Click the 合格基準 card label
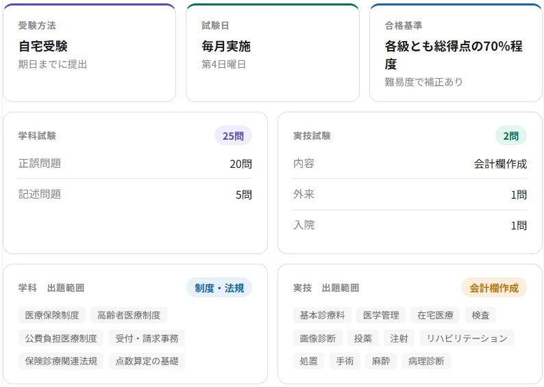This screenshot has height=387, width=544. coord(404,25)
